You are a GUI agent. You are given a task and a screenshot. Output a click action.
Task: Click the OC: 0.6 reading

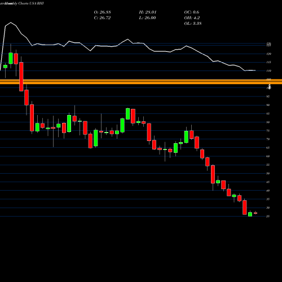(192, 12)
